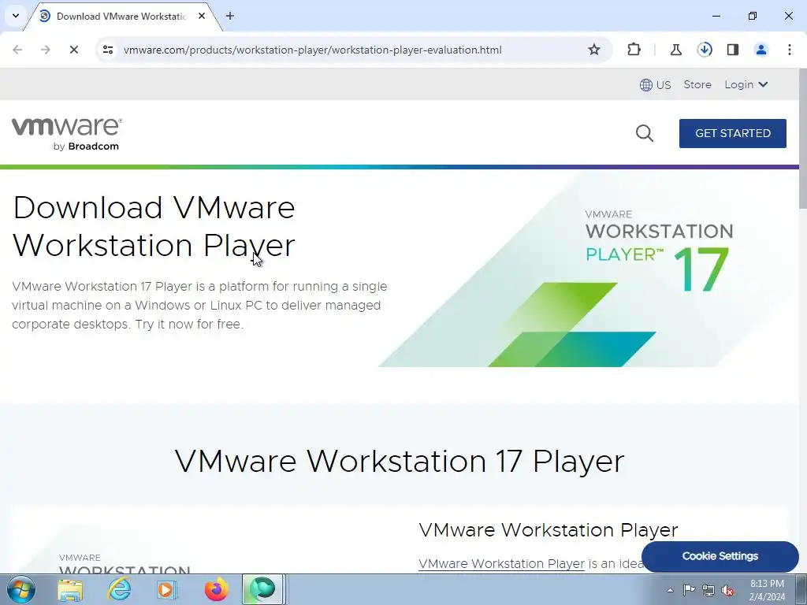Change region via US globe icon
807x605 pixels.
click(655, 85)
